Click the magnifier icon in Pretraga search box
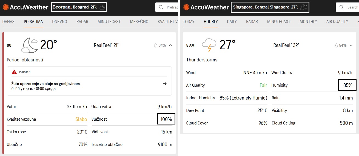Image resolution: width=359 pixels, height=156 pixels. click(x=161, y=7)
